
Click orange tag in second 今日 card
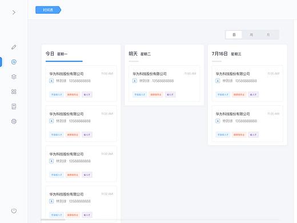point(73,135)
